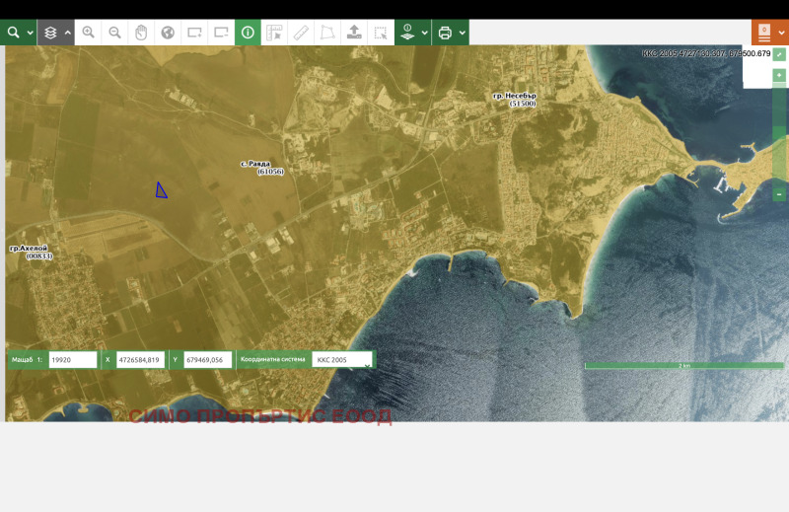Activate the pan hand tool

[141, 33]
